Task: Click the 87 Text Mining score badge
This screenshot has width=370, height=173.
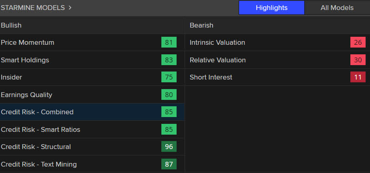Action: pyautogui.click(x=169, y=164)
